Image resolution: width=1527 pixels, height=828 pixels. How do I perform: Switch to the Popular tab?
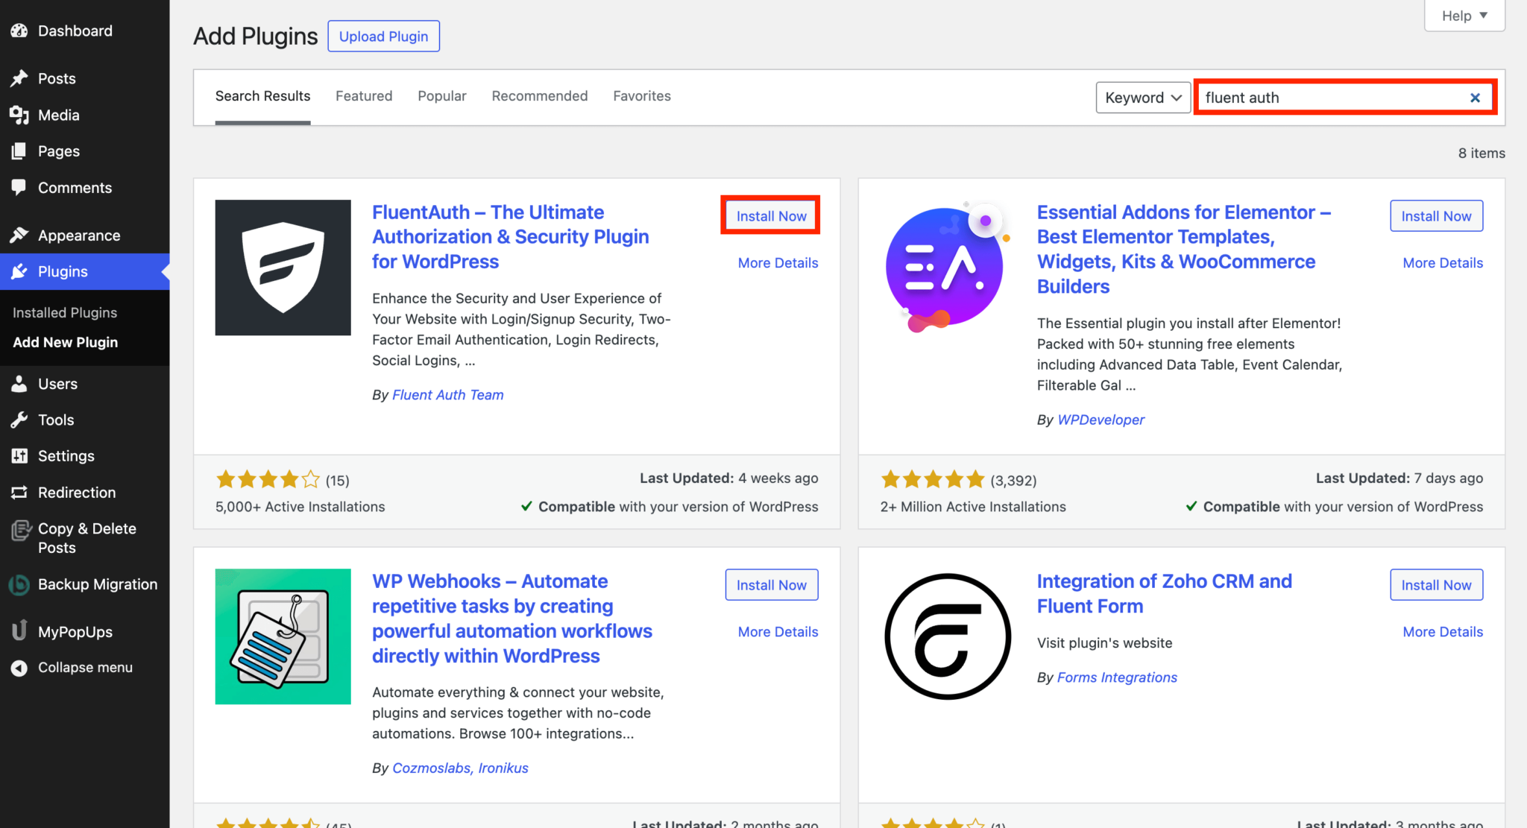point(441,96)
